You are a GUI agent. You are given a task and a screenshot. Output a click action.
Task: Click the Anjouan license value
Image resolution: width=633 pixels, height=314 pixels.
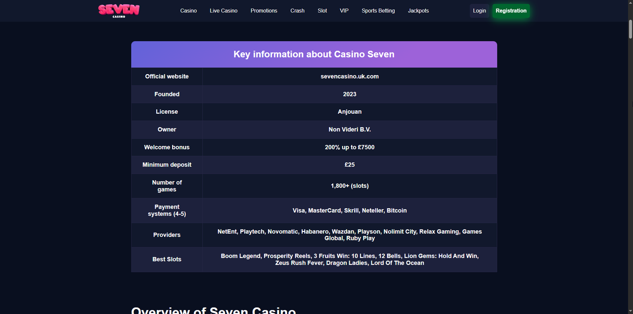click(x=350, y=112)
